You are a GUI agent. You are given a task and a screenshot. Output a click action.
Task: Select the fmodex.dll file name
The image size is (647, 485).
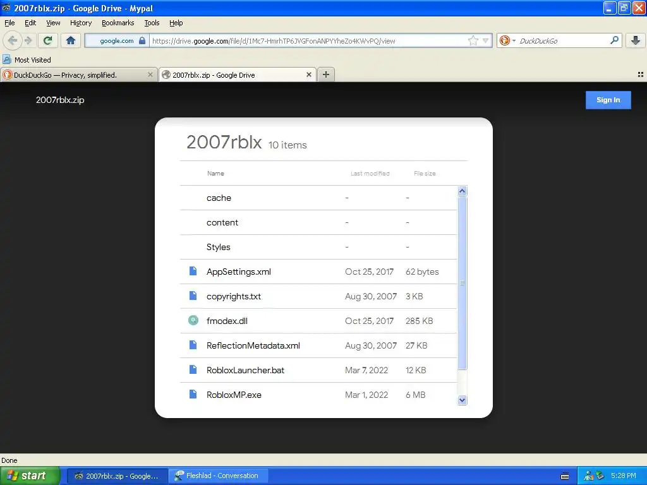coord(227,321)
